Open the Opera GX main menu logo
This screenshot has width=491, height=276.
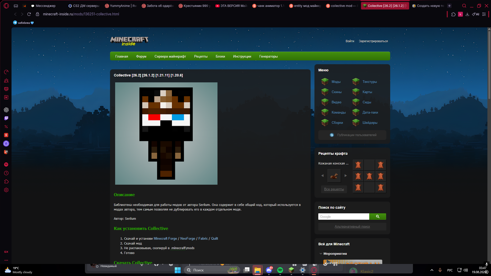[x=6, y=6]
